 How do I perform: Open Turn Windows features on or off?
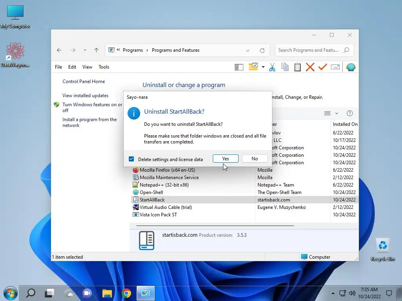[92, 107]
